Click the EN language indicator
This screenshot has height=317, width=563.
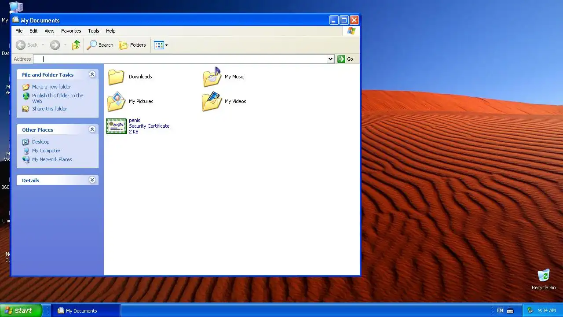500,310
